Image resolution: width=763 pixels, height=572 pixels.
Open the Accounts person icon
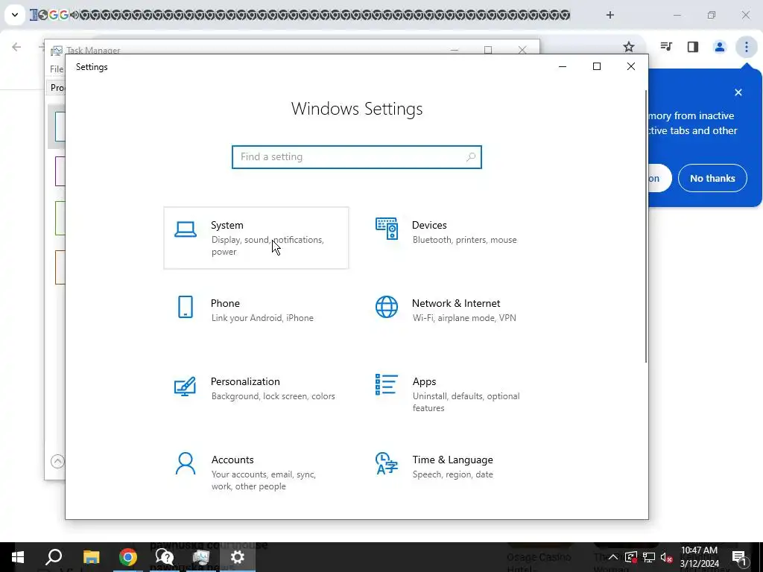(x=186, y=463)
